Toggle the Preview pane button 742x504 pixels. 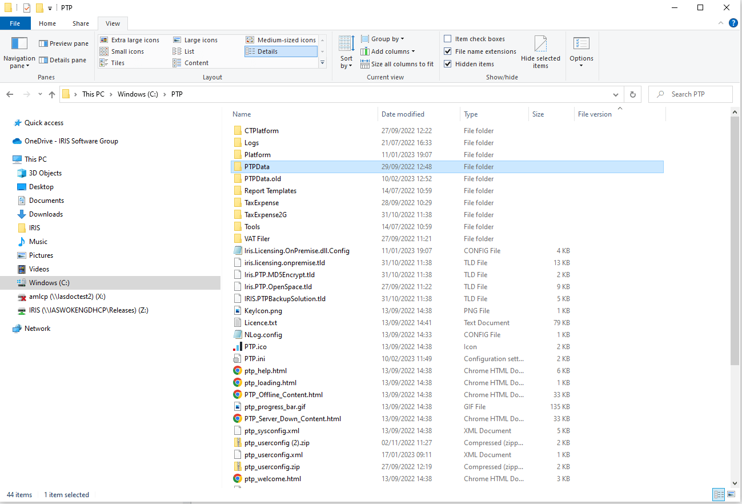coord(63,43)
